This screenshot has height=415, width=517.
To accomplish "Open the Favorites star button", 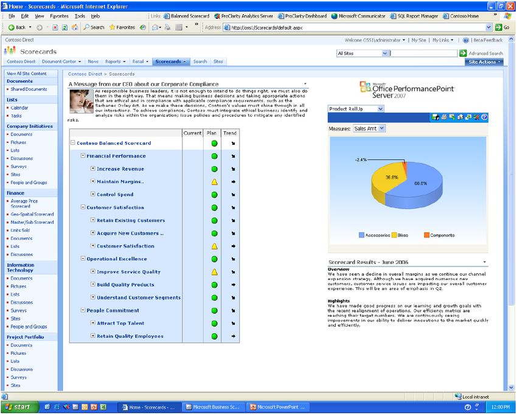I will [x=122, y=27].
